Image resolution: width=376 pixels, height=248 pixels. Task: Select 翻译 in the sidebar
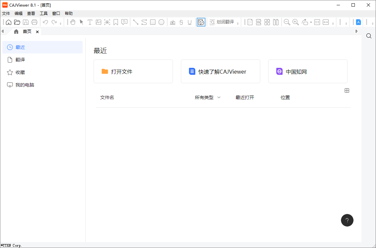pyautogui.click(x=42, y=60)
